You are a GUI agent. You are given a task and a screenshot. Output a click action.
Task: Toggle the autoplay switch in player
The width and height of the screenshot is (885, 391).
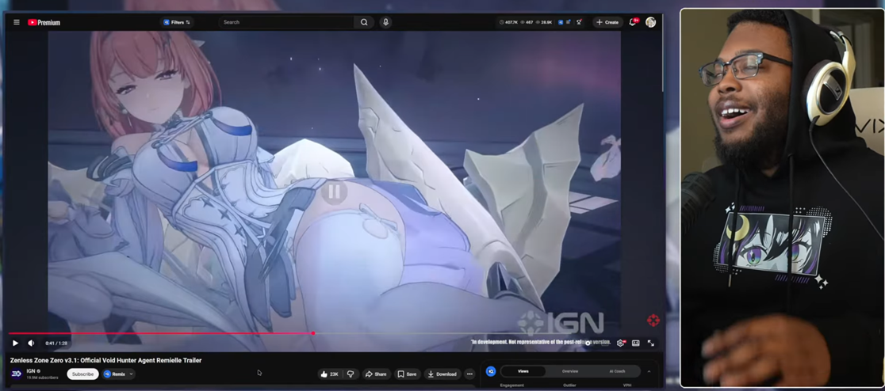588,343
